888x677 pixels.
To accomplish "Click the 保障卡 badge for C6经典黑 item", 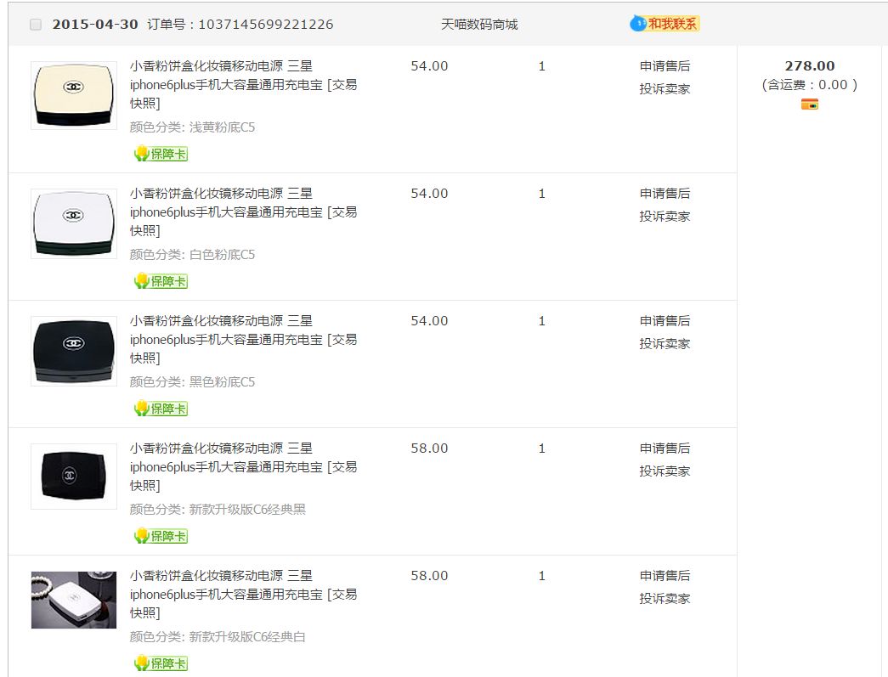I will pos(161,536).
